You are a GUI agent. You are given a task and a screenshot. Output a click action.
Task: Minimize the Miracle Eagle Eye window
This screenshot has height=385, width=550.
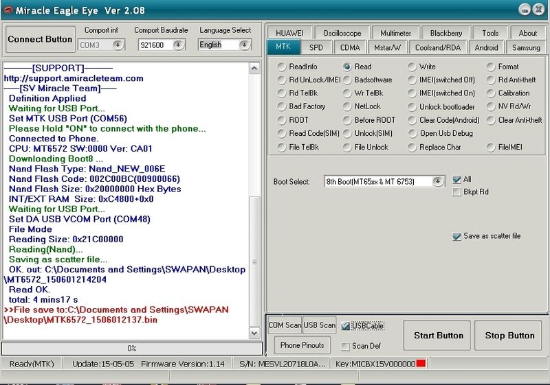click(525, 10)
